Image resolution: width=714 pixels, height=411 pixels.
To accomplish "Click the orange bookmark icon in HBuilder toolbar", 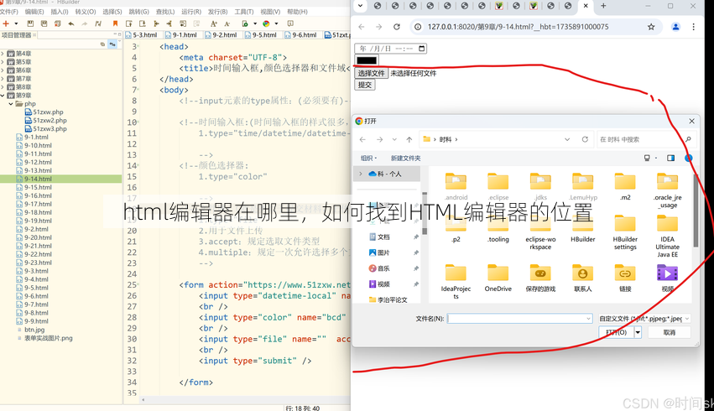I will [x=115, y=23].
